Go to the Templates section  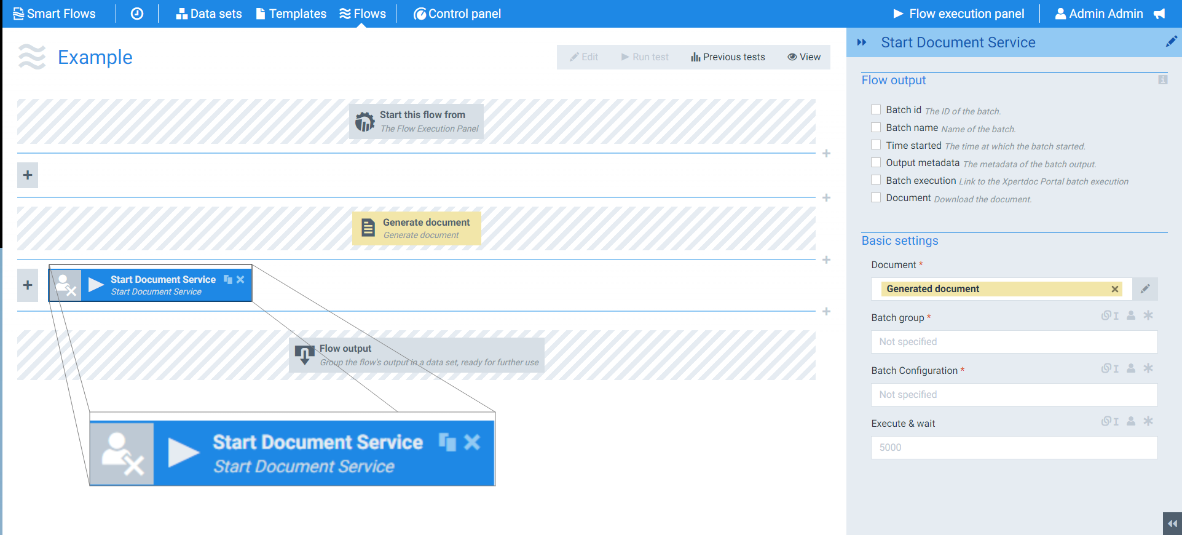tap(291, 14)
